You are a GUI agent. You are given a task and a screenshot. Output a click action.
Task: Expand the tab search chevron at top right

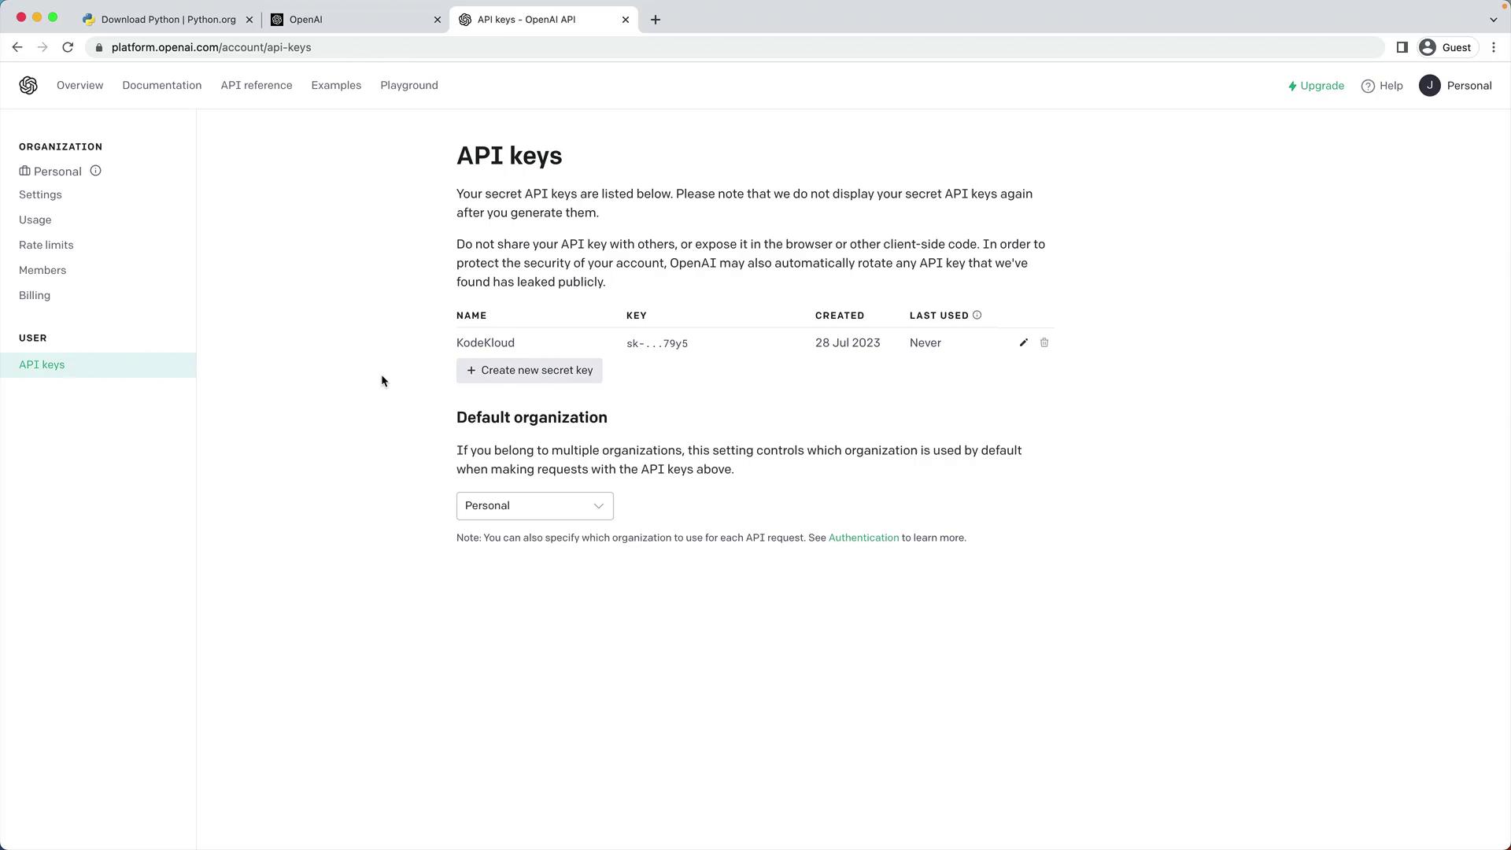pyautogui.click(x=1493, y=20)
